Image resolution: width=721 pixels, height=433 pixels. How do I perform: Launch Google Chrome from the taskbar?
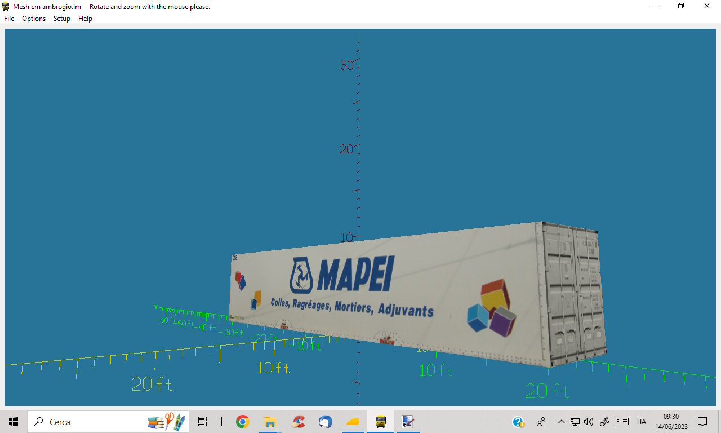tap(243, 422)
